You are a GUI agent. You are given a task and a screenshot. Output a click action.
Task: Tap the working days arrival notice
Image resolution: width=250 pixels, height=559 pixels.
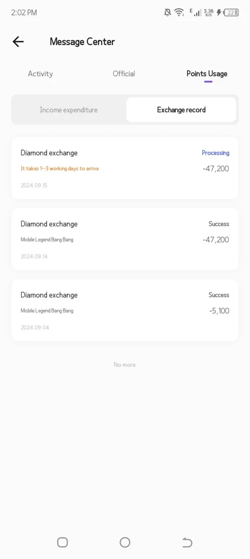(x=60, y=169)
